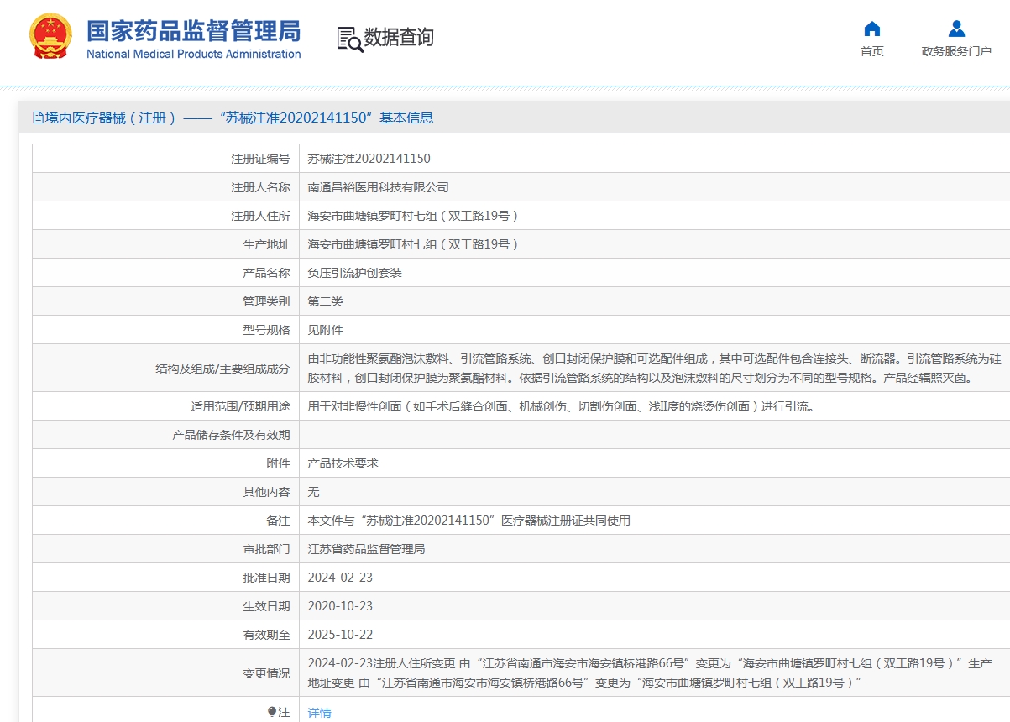Click the 产品技术要求 attachment value
This screenshot has width=1010, height=722.
[343, 463]
